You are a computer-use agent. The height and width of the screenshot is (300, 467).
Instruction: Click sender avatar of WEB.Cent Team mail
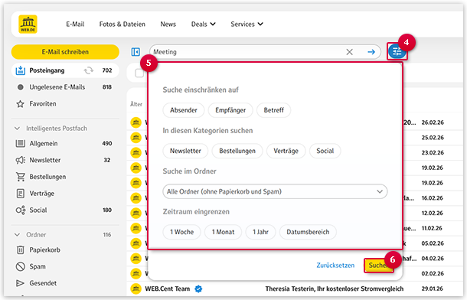point(136,289)
